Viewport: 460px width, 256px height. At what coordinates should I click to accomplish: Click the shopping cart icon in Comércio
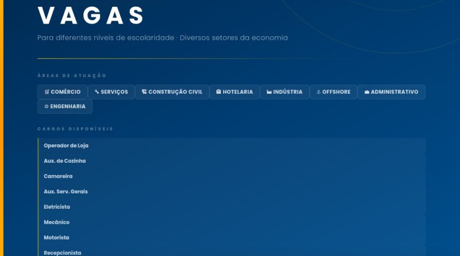(x=47, y=92)
